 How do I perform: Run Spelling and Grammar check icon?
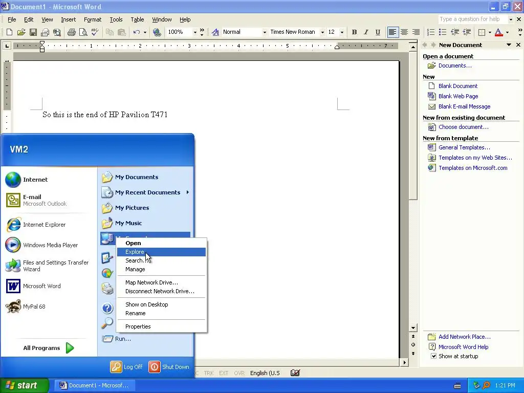pos(95,32)
